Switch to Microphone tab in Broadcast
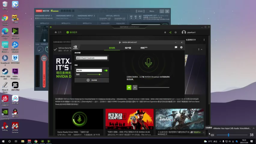The width and height of the screenshot is (256, 144). point(112,48)
